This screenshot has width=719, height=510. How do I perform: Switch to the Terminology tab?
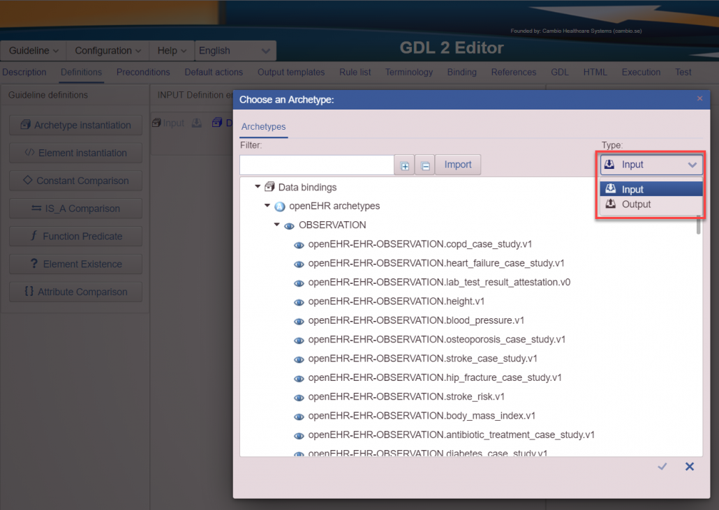pyautogui.click(x=409, y=72)
